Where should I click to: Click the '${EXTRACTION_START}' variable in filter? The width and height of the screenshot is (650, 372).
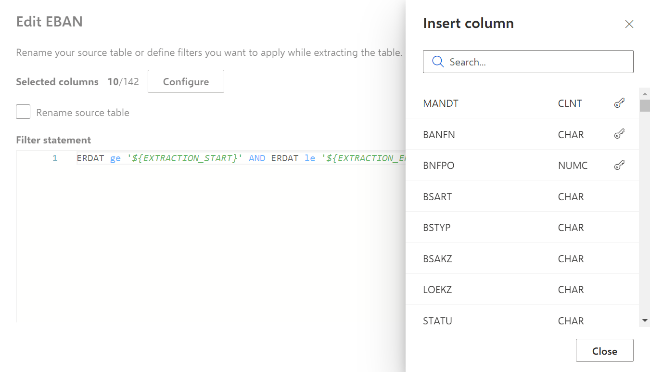[185, 158]
